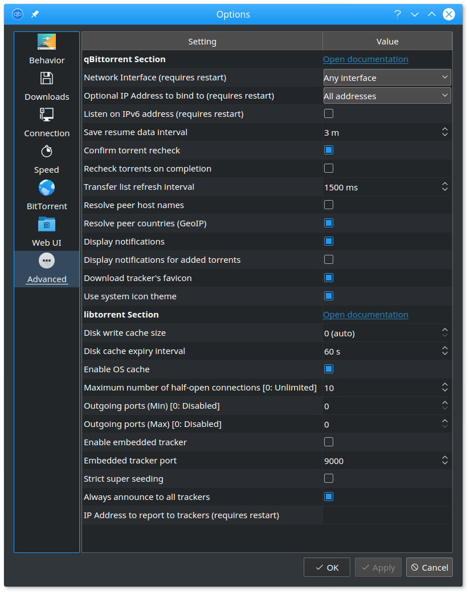This screenshot has width=470, height=594.
Task: Select the Downloads floppy disk icon
Action: click(x=47, y=79)
